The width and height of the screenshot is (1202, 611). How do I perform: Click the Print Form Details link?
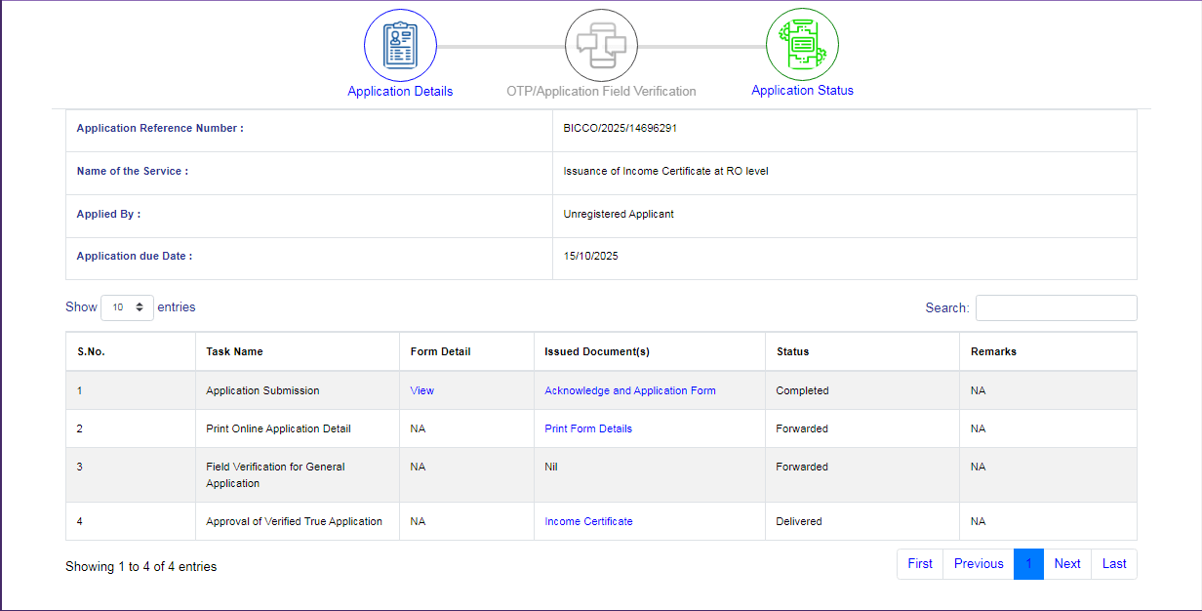coord(588,428)
